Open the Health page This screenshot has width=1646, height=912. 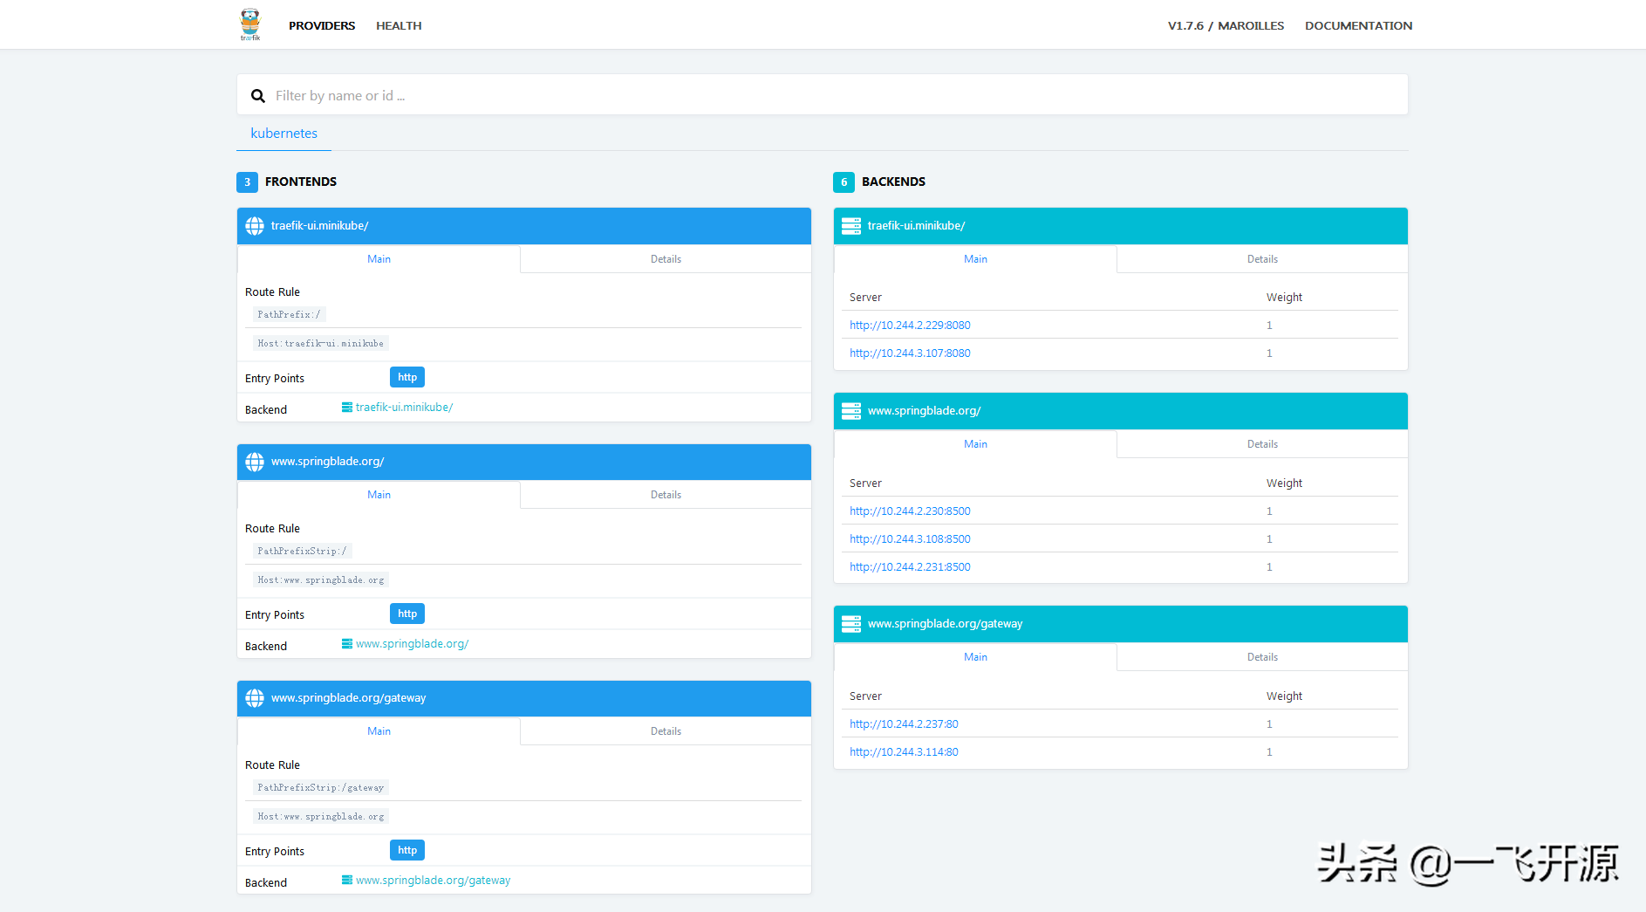click(399, 25)
